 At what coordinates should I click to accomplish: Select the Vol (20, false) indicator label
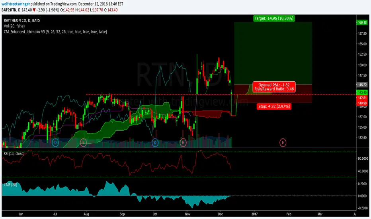click(14, 26)
